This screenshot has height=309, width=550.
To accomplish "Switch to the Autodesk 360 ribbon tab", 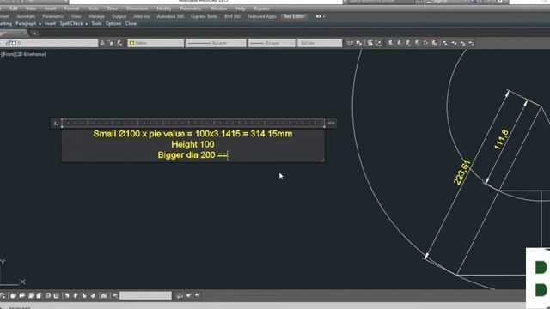I will click(170, 16).
